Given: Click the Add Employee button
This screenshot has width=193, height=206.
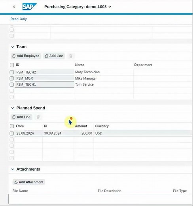Looking at the screenshot, I should [x=26, y=56].
